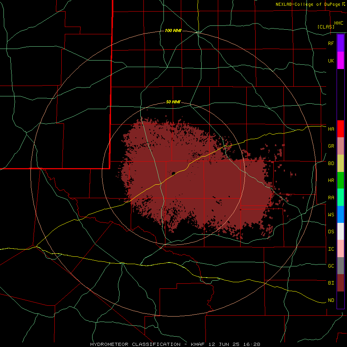The width and height of the screenshot is (347, 347).
Task: Click the purple RF color swatch
Action: (x=340, y=43)
